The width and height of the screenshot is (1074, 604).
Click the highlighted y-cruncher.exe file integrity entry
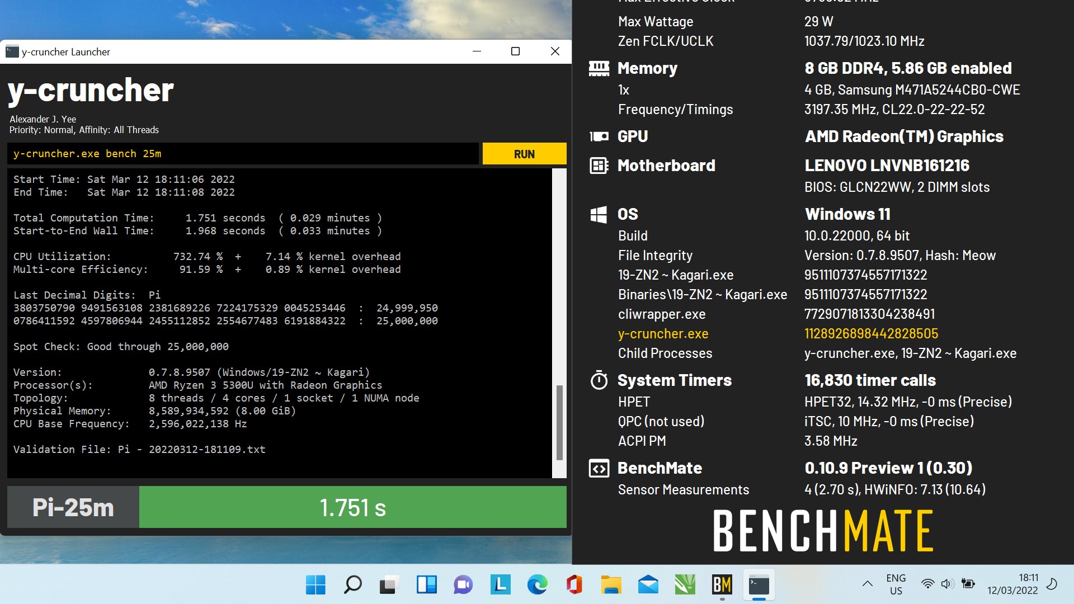[663, 334]
